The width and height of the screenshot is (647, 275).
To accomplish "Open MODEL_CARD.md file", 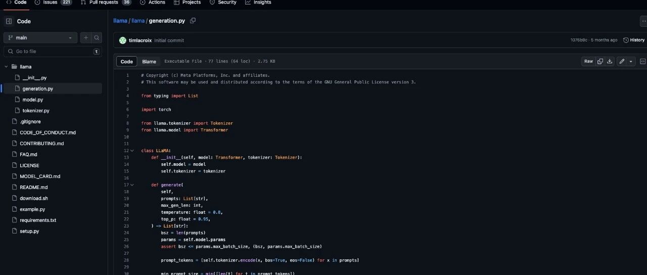I will click(x=40, y=176).
